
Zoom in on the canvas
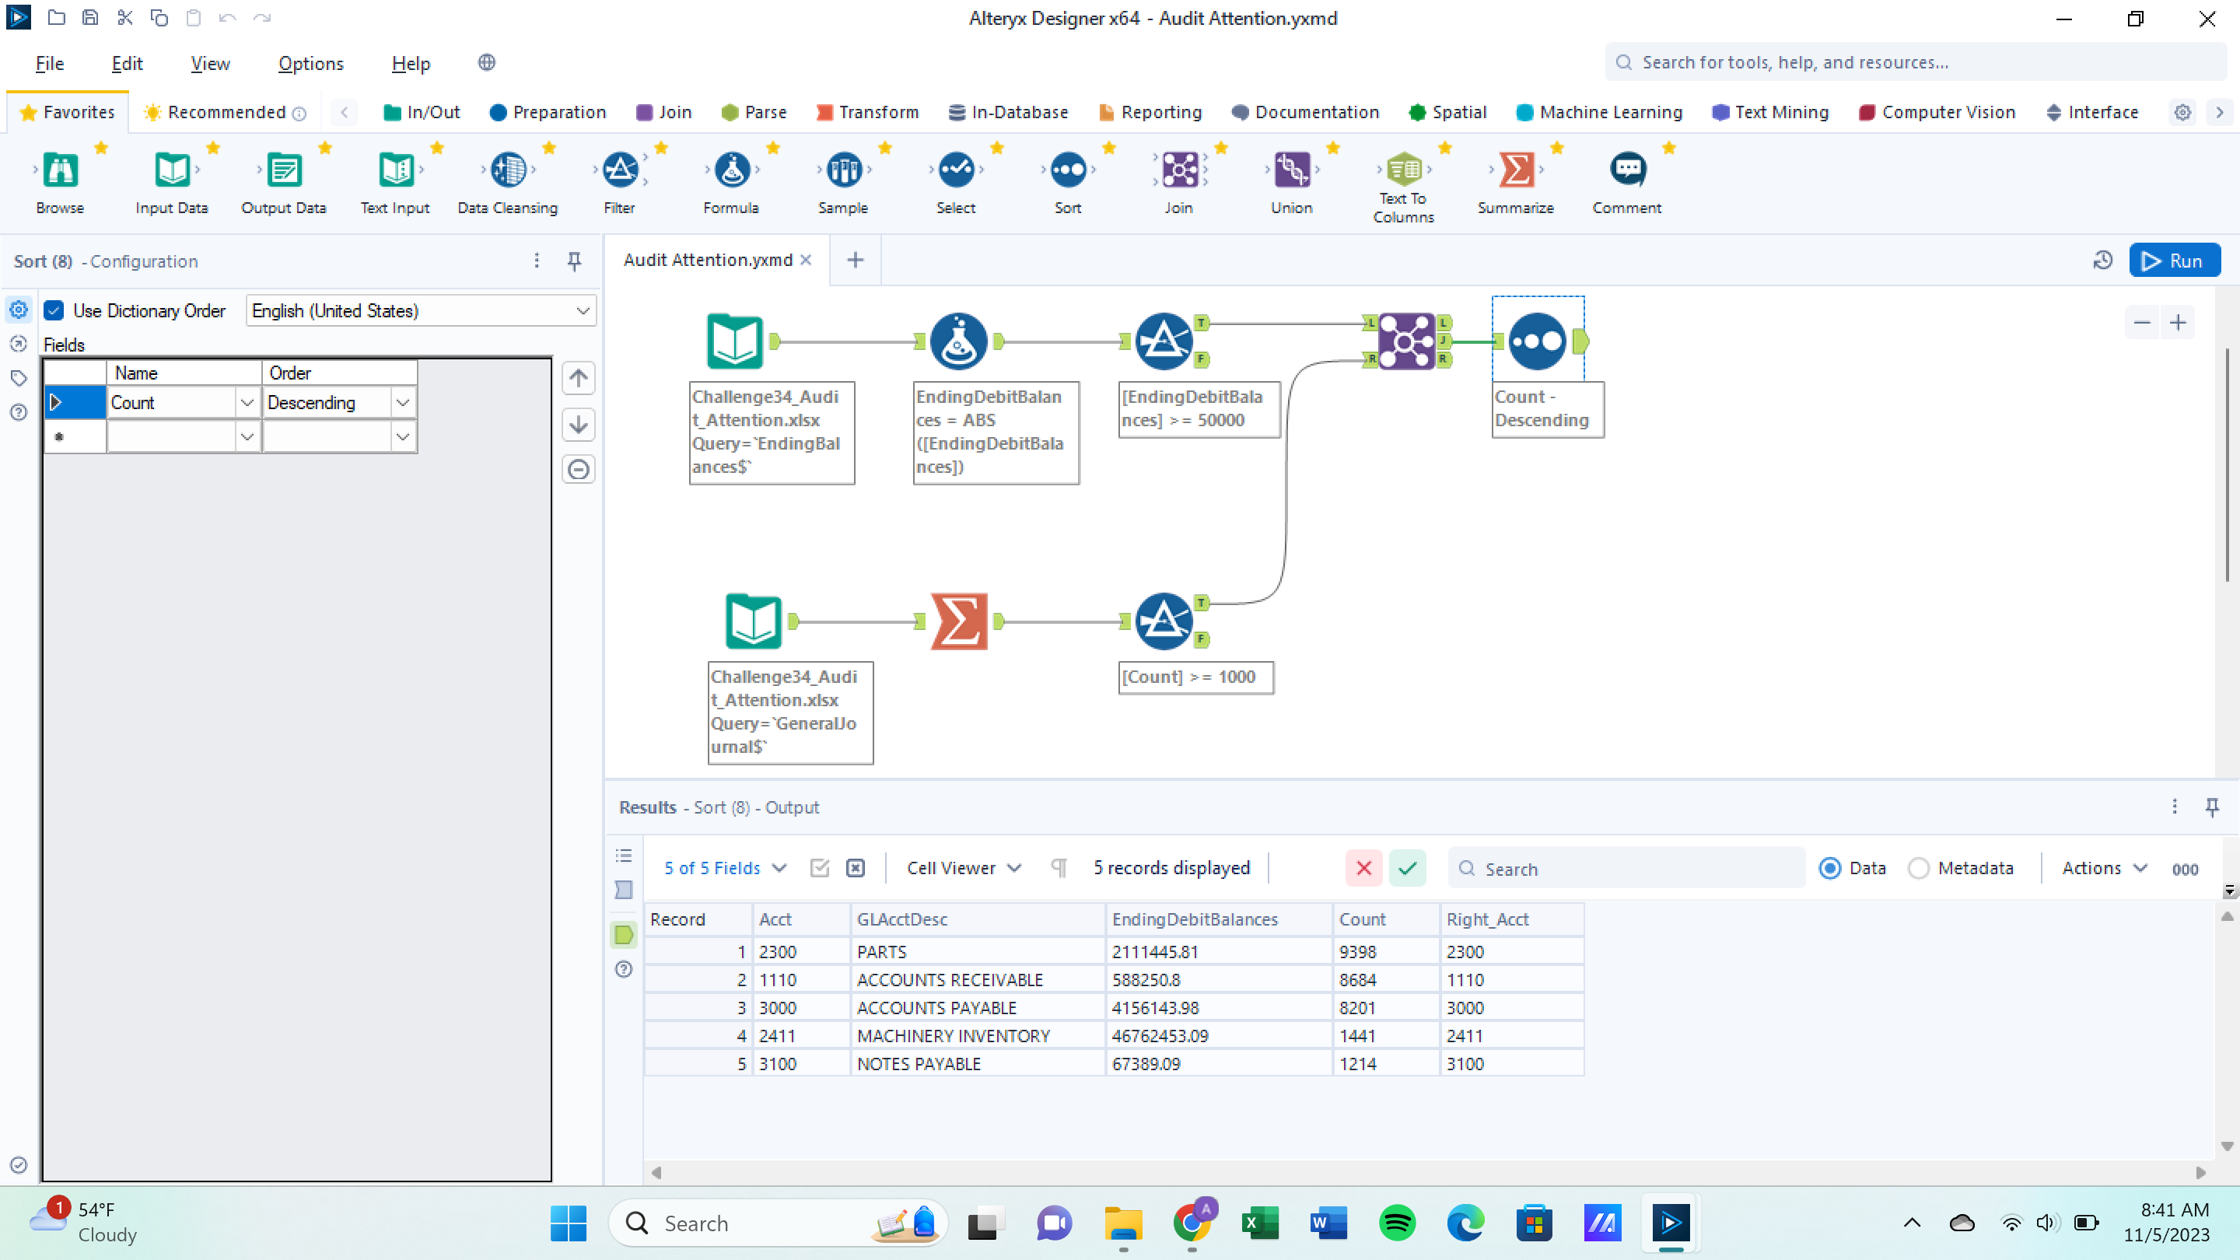(x=2178, y=323)
